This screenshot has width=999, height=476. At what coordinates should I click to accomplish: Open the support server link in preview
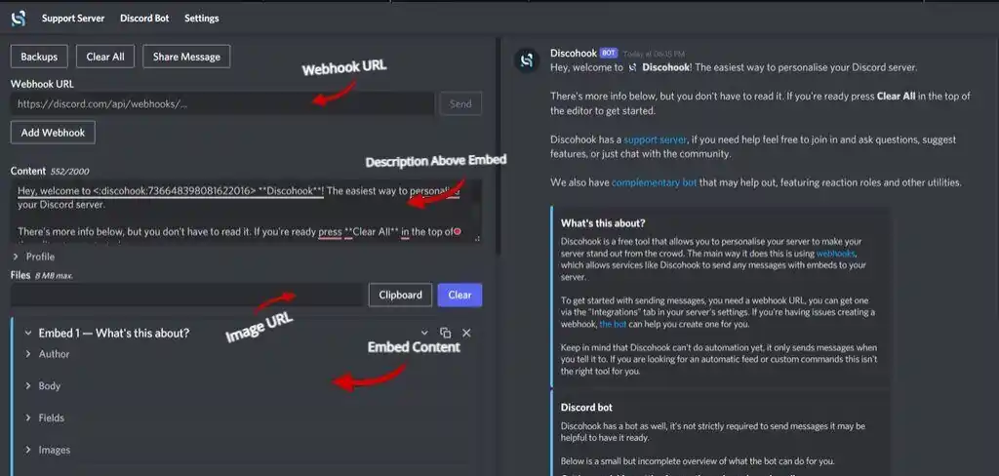pos(655,139)
